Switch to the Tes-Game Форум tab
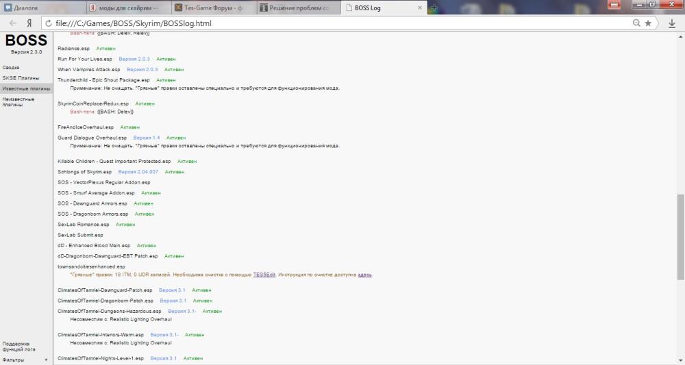This screenshot has height=365, width=685. click(x=214, y=8)
